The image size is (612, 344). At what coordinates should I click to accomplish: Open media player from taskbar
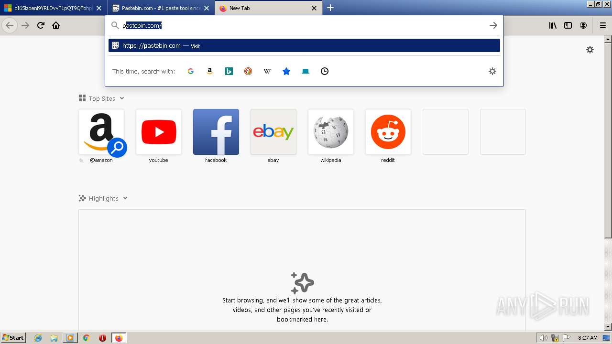click(x=70, y=338)
